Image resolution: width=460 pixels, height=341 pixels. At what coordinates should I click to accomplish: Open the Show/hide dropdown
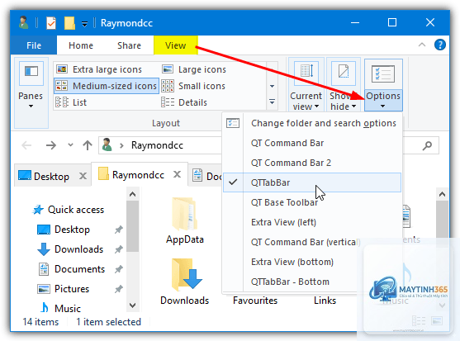344,85
